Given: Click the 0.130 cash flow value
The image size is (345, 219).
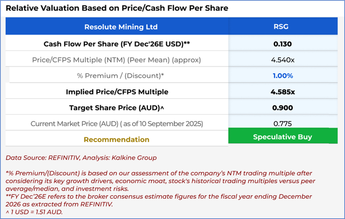Looking at the screenshot, I should coord(283,44).
